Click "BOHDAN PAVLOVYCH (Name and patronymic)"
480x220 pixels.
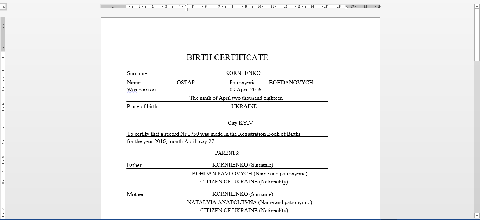250,174
